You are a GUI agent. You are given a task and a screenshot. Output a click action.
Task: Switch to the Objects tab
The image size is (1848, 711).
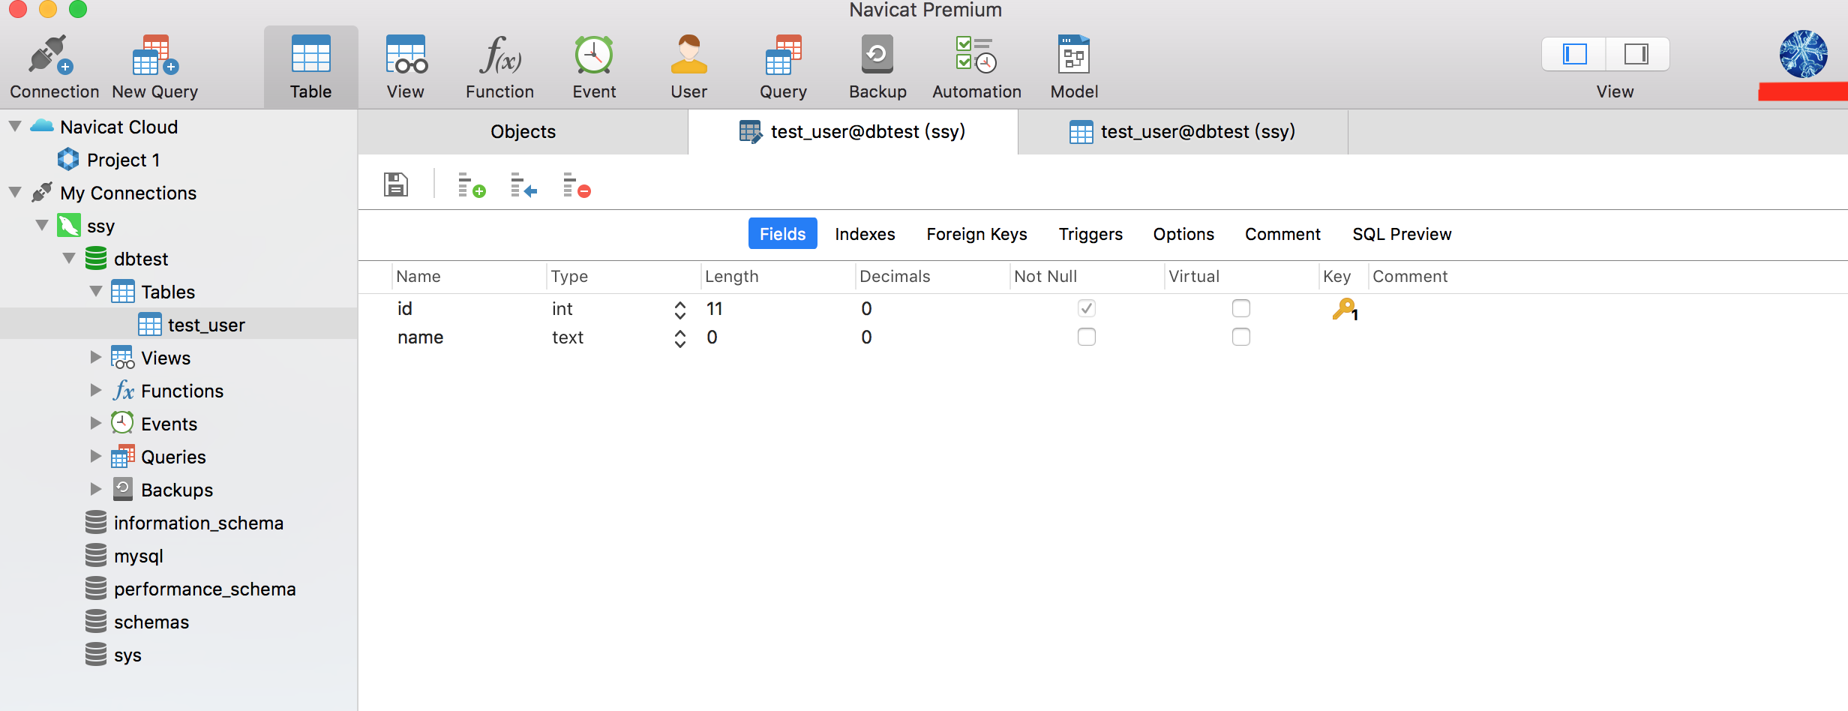coord(522,131)
